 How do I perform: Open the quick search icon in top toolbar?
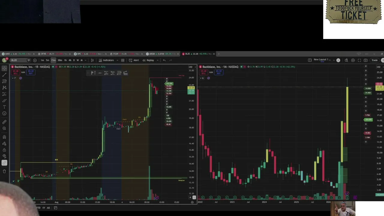346,60
